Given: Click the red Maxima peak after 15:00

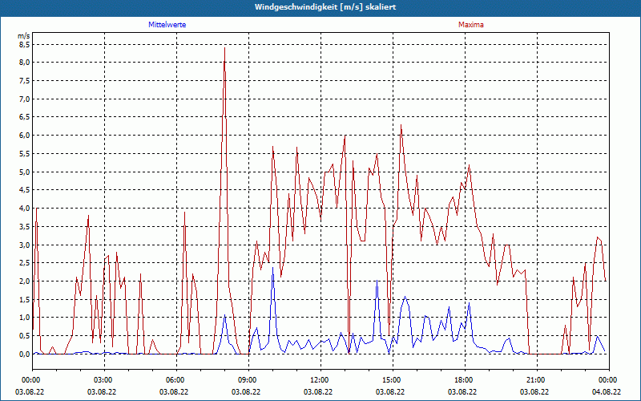Looking at the screenshot, I should click(401, 125).
